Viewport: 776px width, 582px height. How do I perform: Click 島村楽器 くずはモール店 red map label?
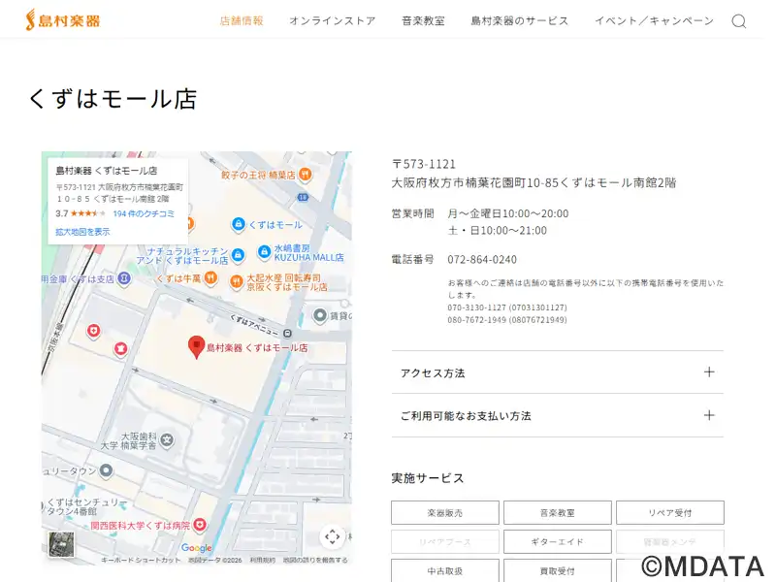tap(257, 348)
